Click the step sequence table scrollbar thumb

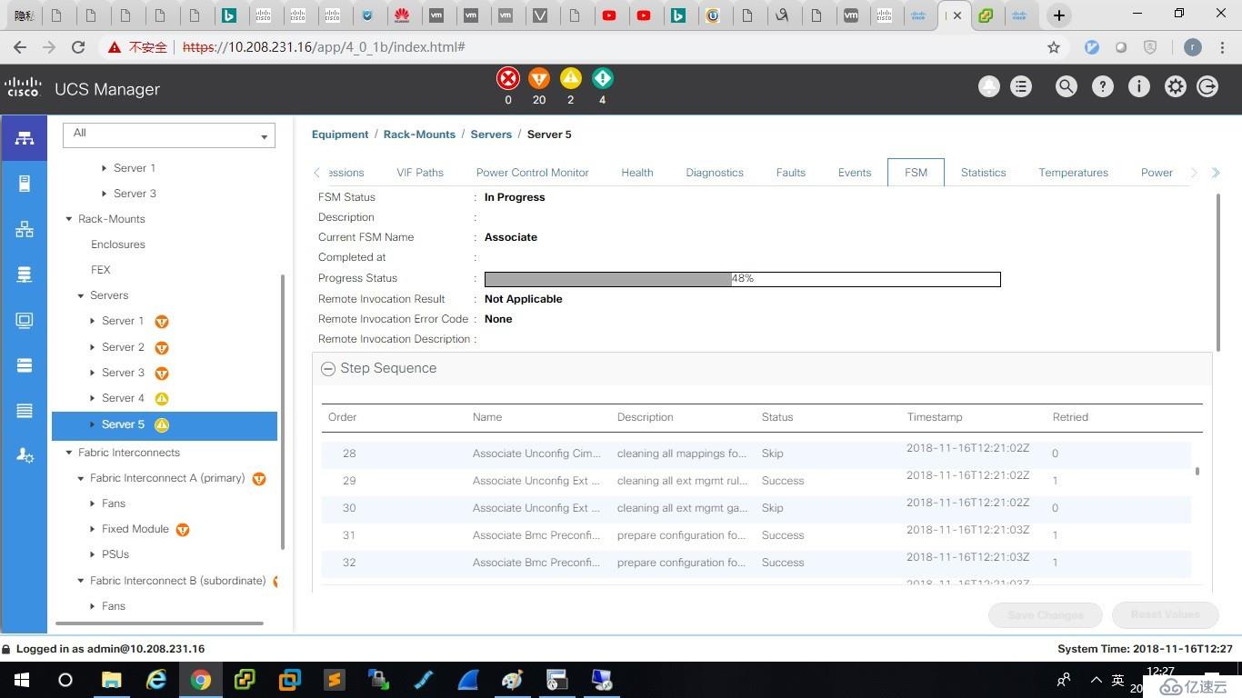1197,472
